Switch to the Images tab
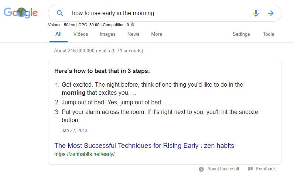Viewport: 294px width, 177px height. click(107, 34)
